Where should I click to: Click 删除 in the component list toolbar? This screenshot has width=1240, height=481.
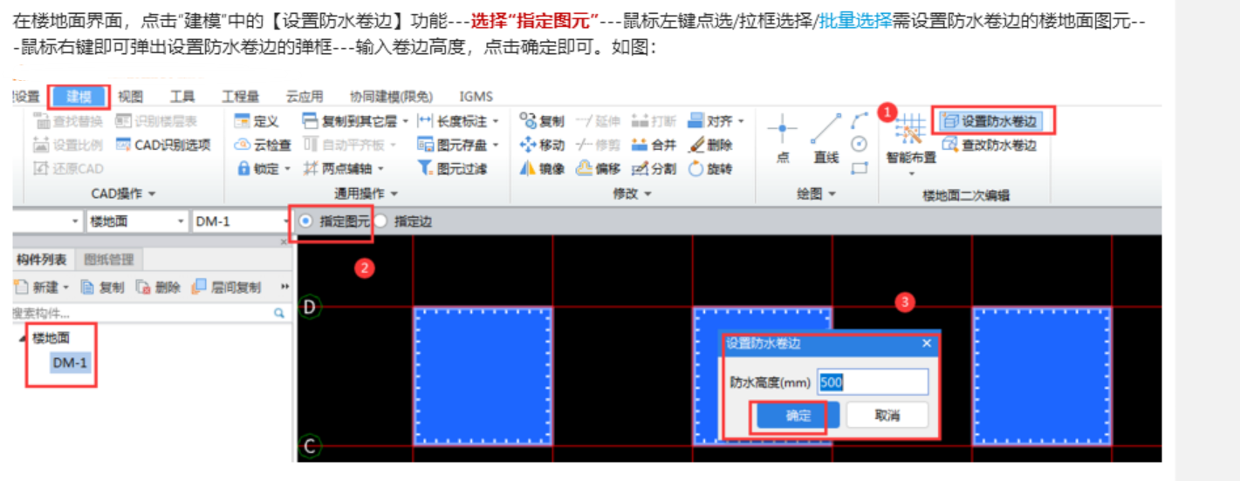tap(158, 287)
